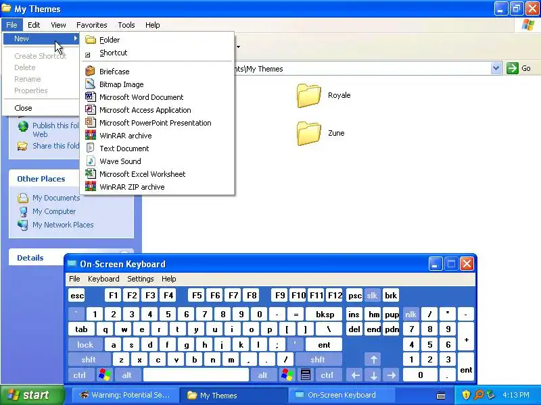Toggle the slk (scroll lock) key
The image size is (541, 405).
click(x=372, y=296)
